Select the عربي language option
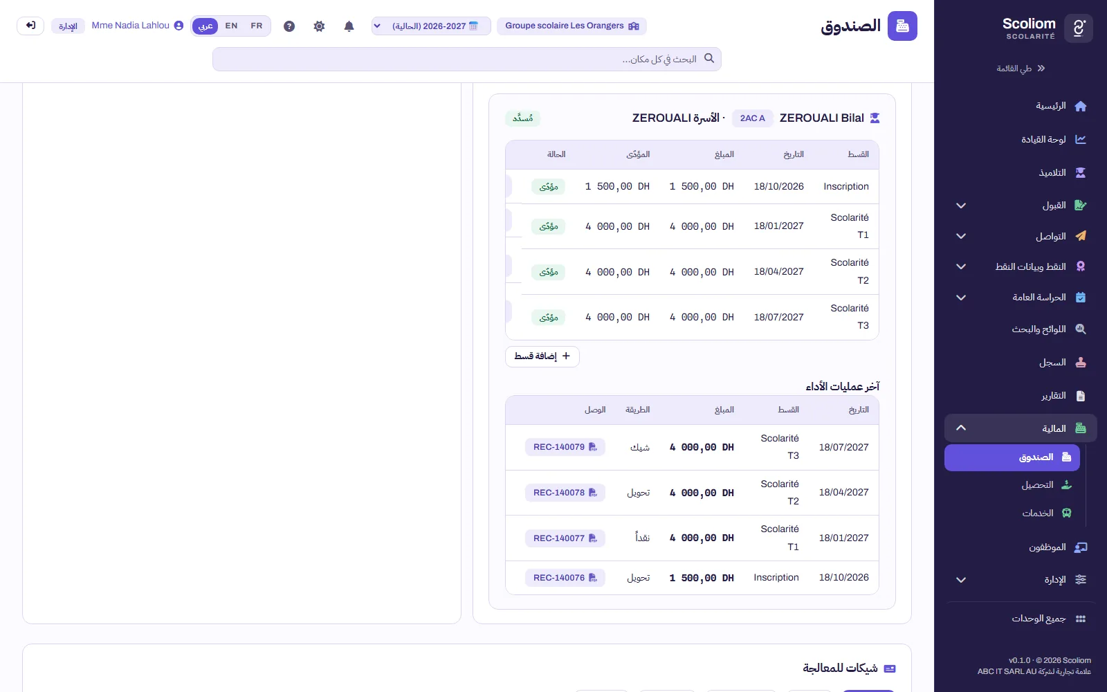Screen dimensions: 1107x692 coord(205,26)
